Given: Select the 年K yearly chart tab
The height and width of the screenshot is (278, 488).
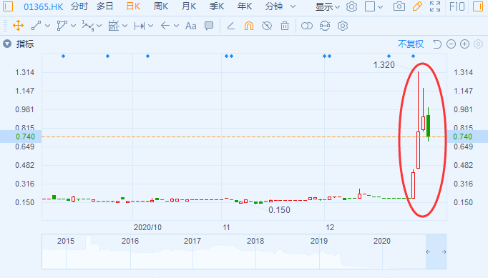Looking at the screenshot, I should tap(245, 6).
